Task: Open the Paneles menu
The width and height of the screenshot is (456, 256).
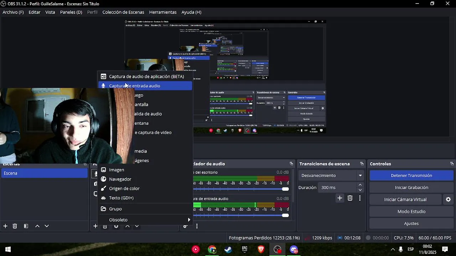Action: tap(71, 12)
